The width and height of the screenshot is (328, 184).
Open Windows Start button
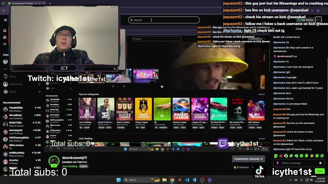[x=119, y=180]
